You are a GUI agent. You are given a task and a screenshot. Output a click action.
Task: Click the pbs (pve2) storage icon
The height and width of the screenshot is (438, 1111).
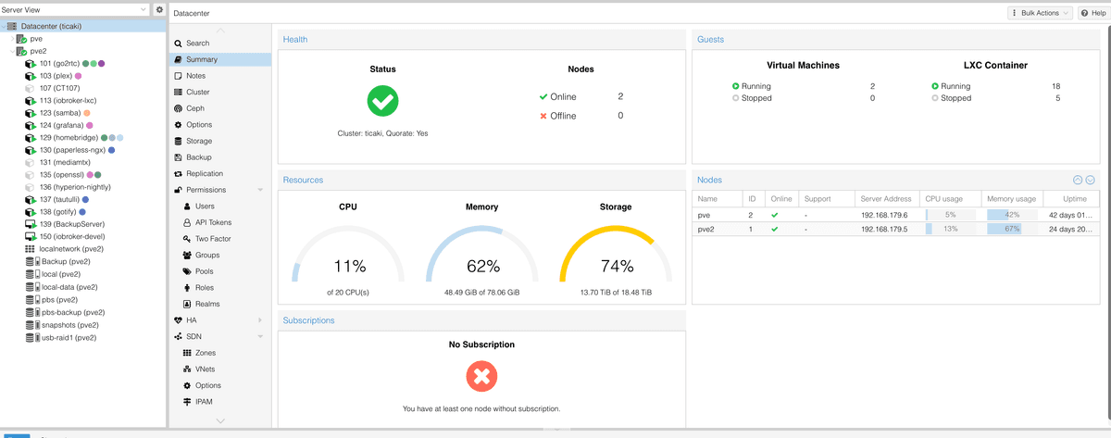(x=32, y=299)
